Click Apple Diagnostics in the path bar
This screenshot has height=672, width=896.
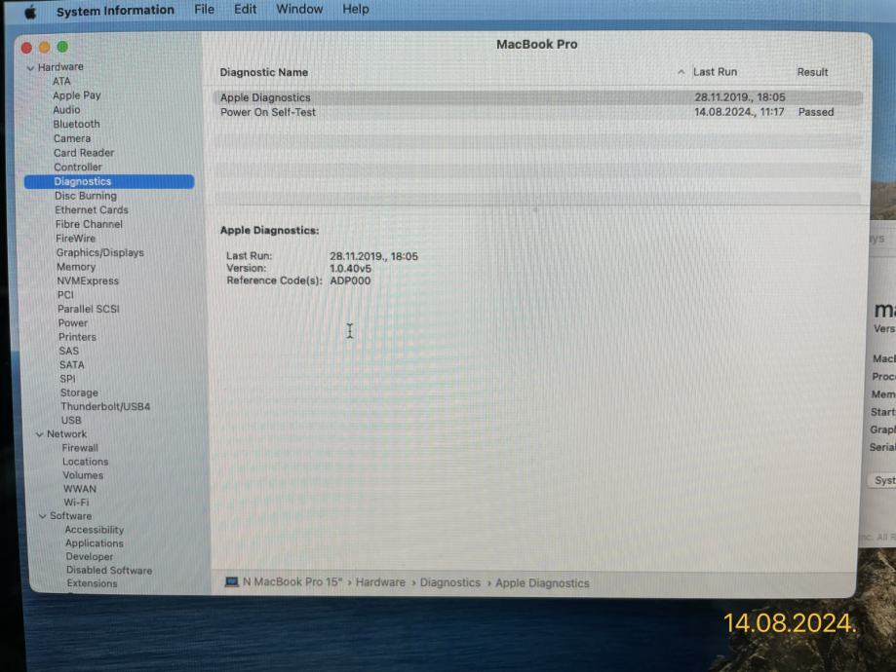tap(542, 583)
